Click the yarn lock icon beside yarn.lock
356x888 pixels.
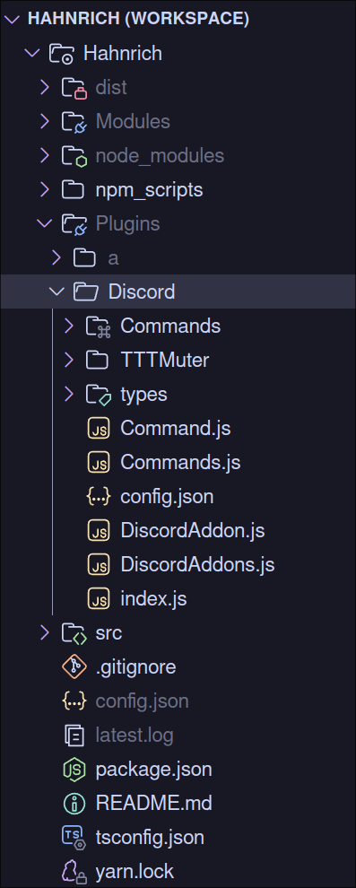[74, 872]
